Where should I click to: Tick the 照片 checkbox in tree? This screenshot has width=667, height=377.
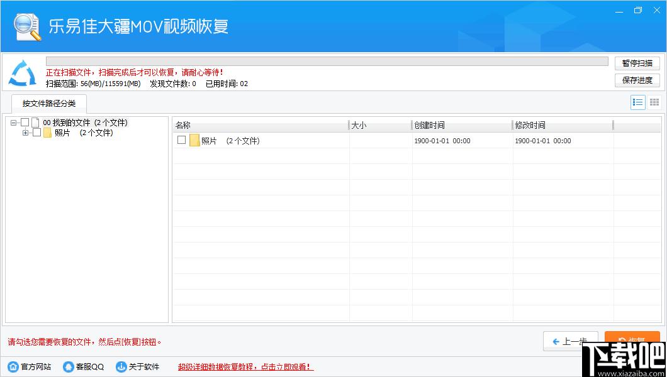coord(37,133)
